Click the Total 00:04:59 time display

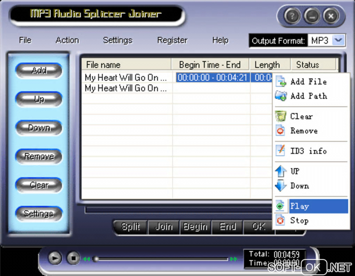tap(274, 254)
